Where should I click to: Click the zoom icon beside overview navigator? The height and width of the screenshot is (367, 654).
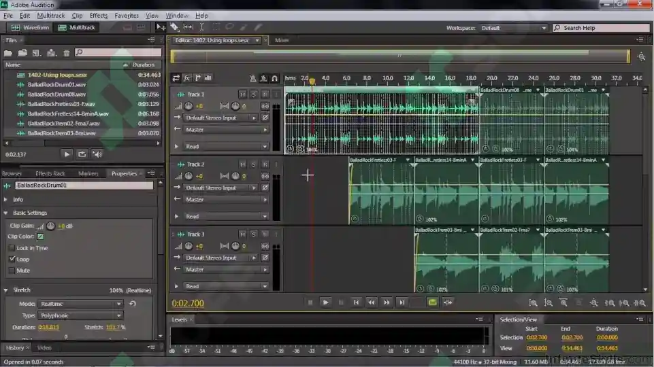coord(642,56)
